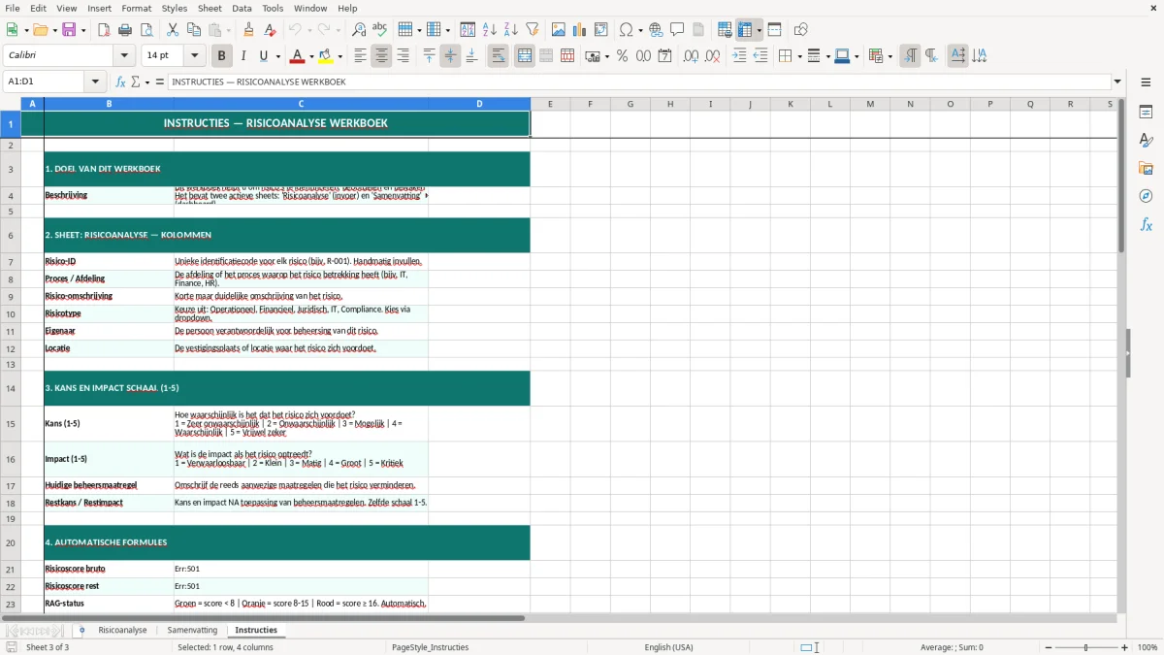The height and width of the screenshot is (655, 1164).
Task: Toggle Wrap Text button
Action: (x=498, y=56)
